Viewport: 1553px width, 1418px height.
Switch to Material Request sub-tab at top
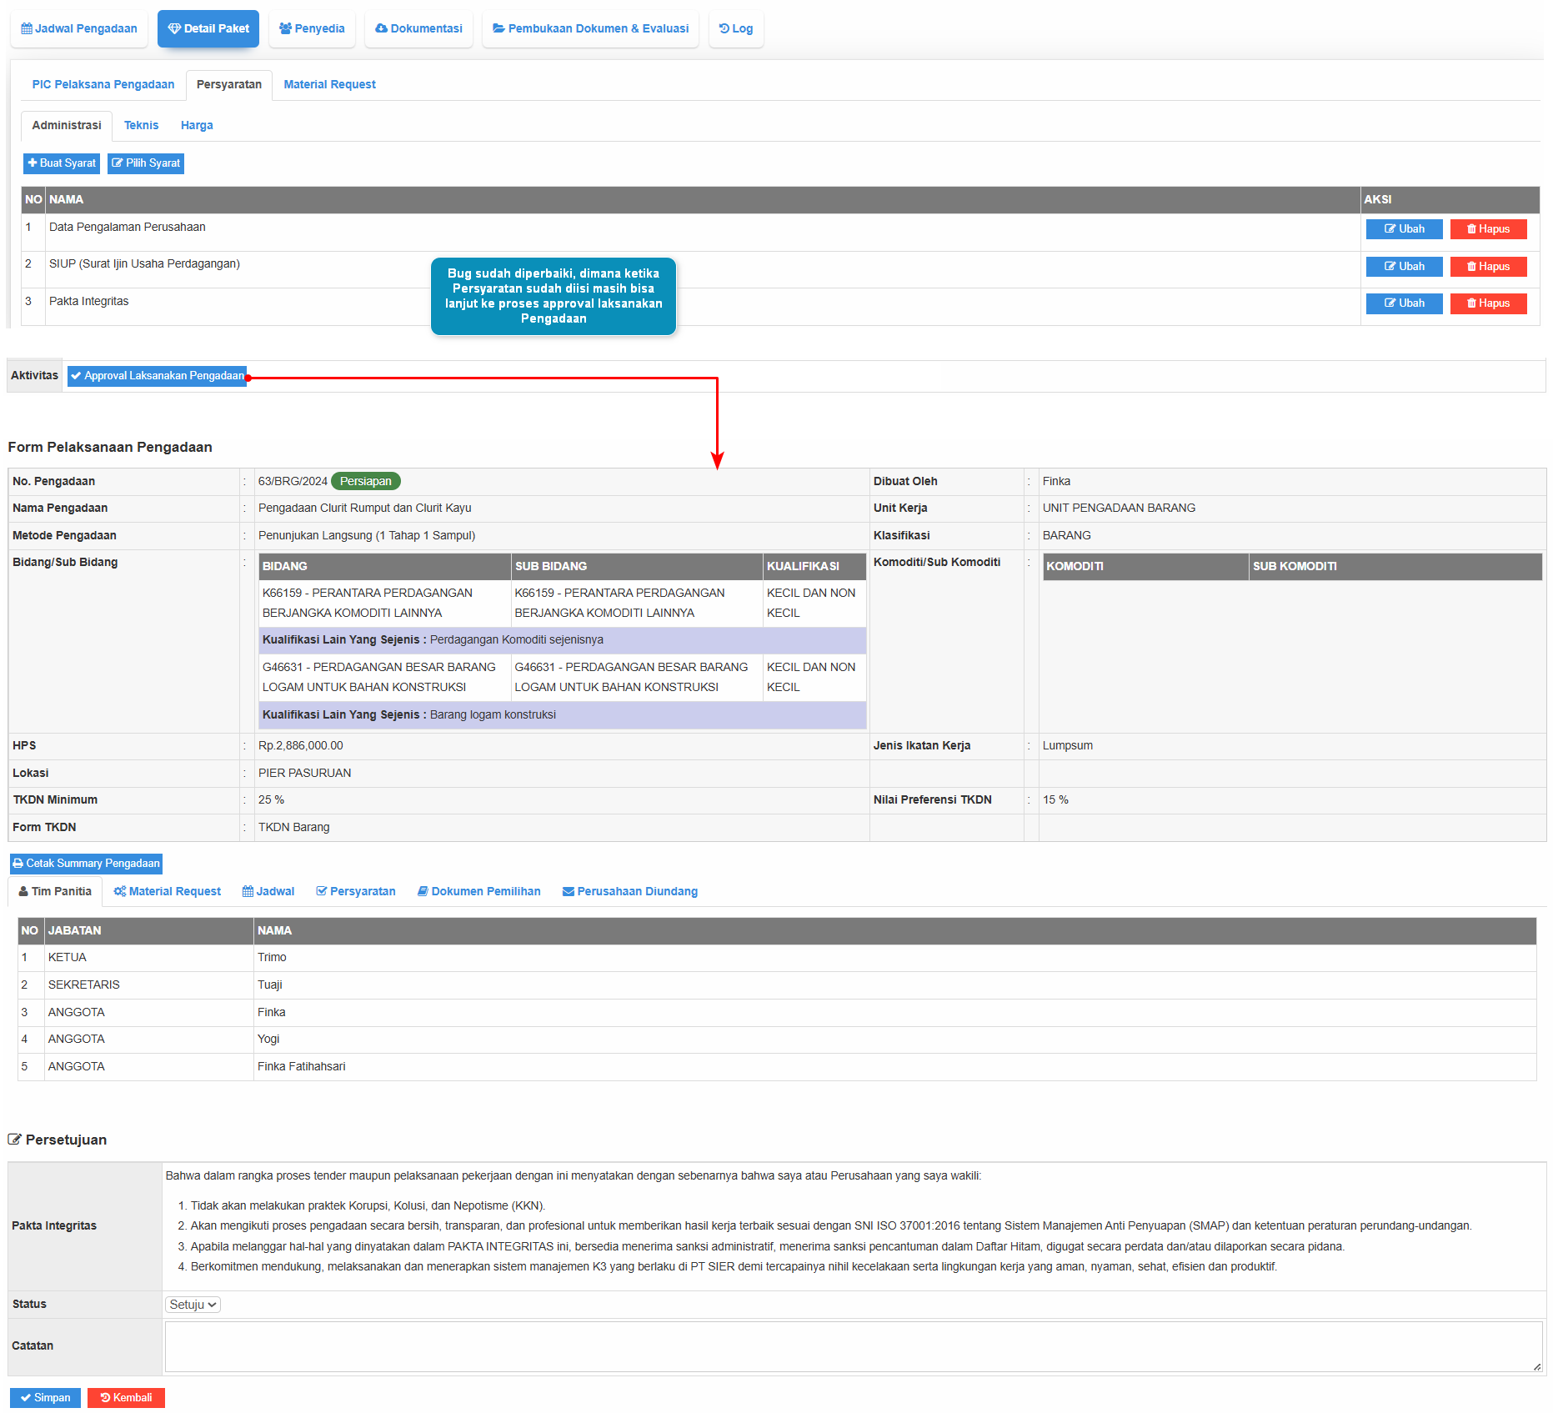click(329, 84)
